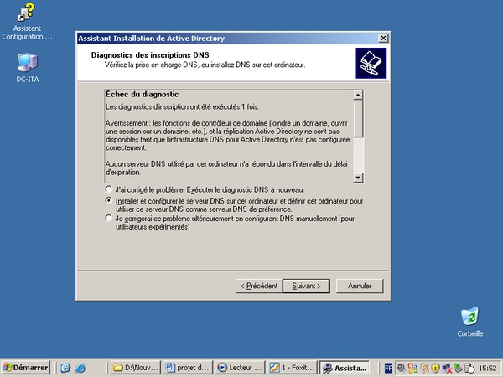This screenshot has height=377, width=503.
Task: Click the Assista... taskbar button
Action: point(345,368)
